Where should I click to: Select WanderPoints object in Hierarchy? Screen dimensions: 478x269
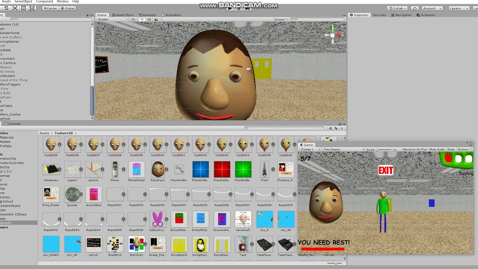point(10,33)
